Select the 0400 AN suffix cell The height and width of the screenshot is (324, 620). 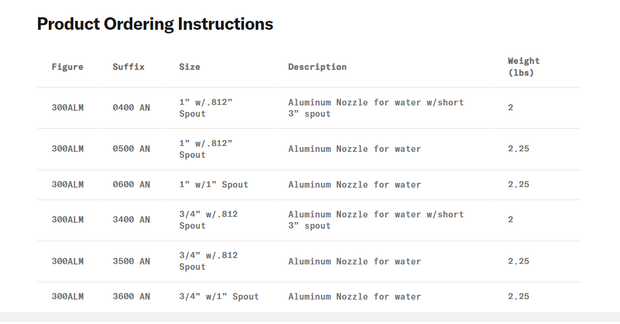(x=131, y=108)
